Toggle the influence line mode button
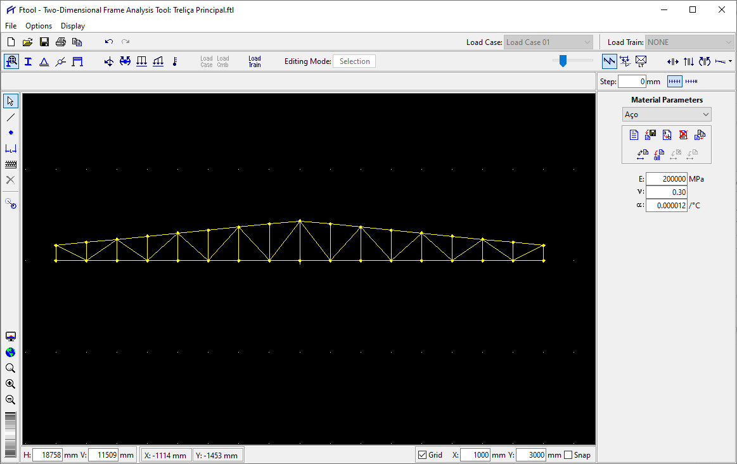Viewport: 737px width, 464px height. pyautogui.click(x=625, y=61)
